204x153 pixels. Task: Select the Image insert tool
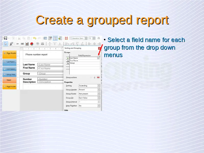tap(27, 44)
